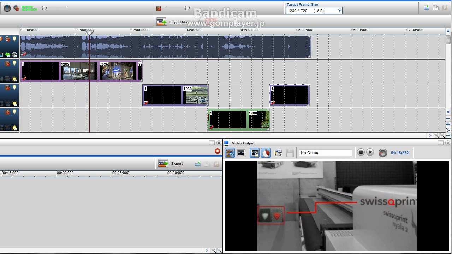This screenshot has width=452, height=254.
Task: Toggle the locked preview size icon
Action: click(x=255, y=153)
